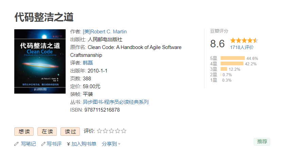Click the gold rating stars next to 8.6
This screenshot has width=289, height=161.
click(x=244, y=41)
